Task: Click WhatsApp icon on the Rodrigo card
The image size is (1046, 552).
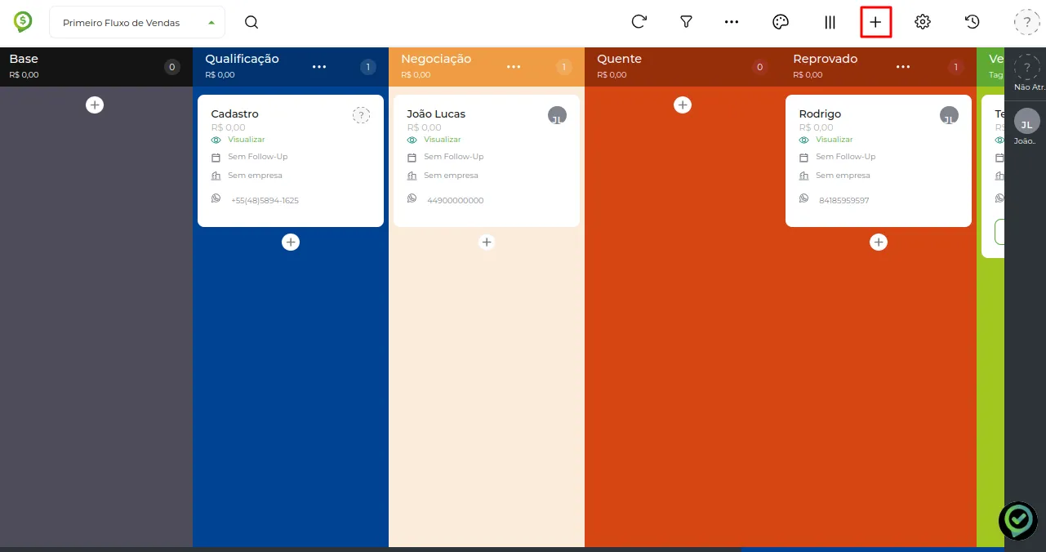Action: click(x=804, y=198)
